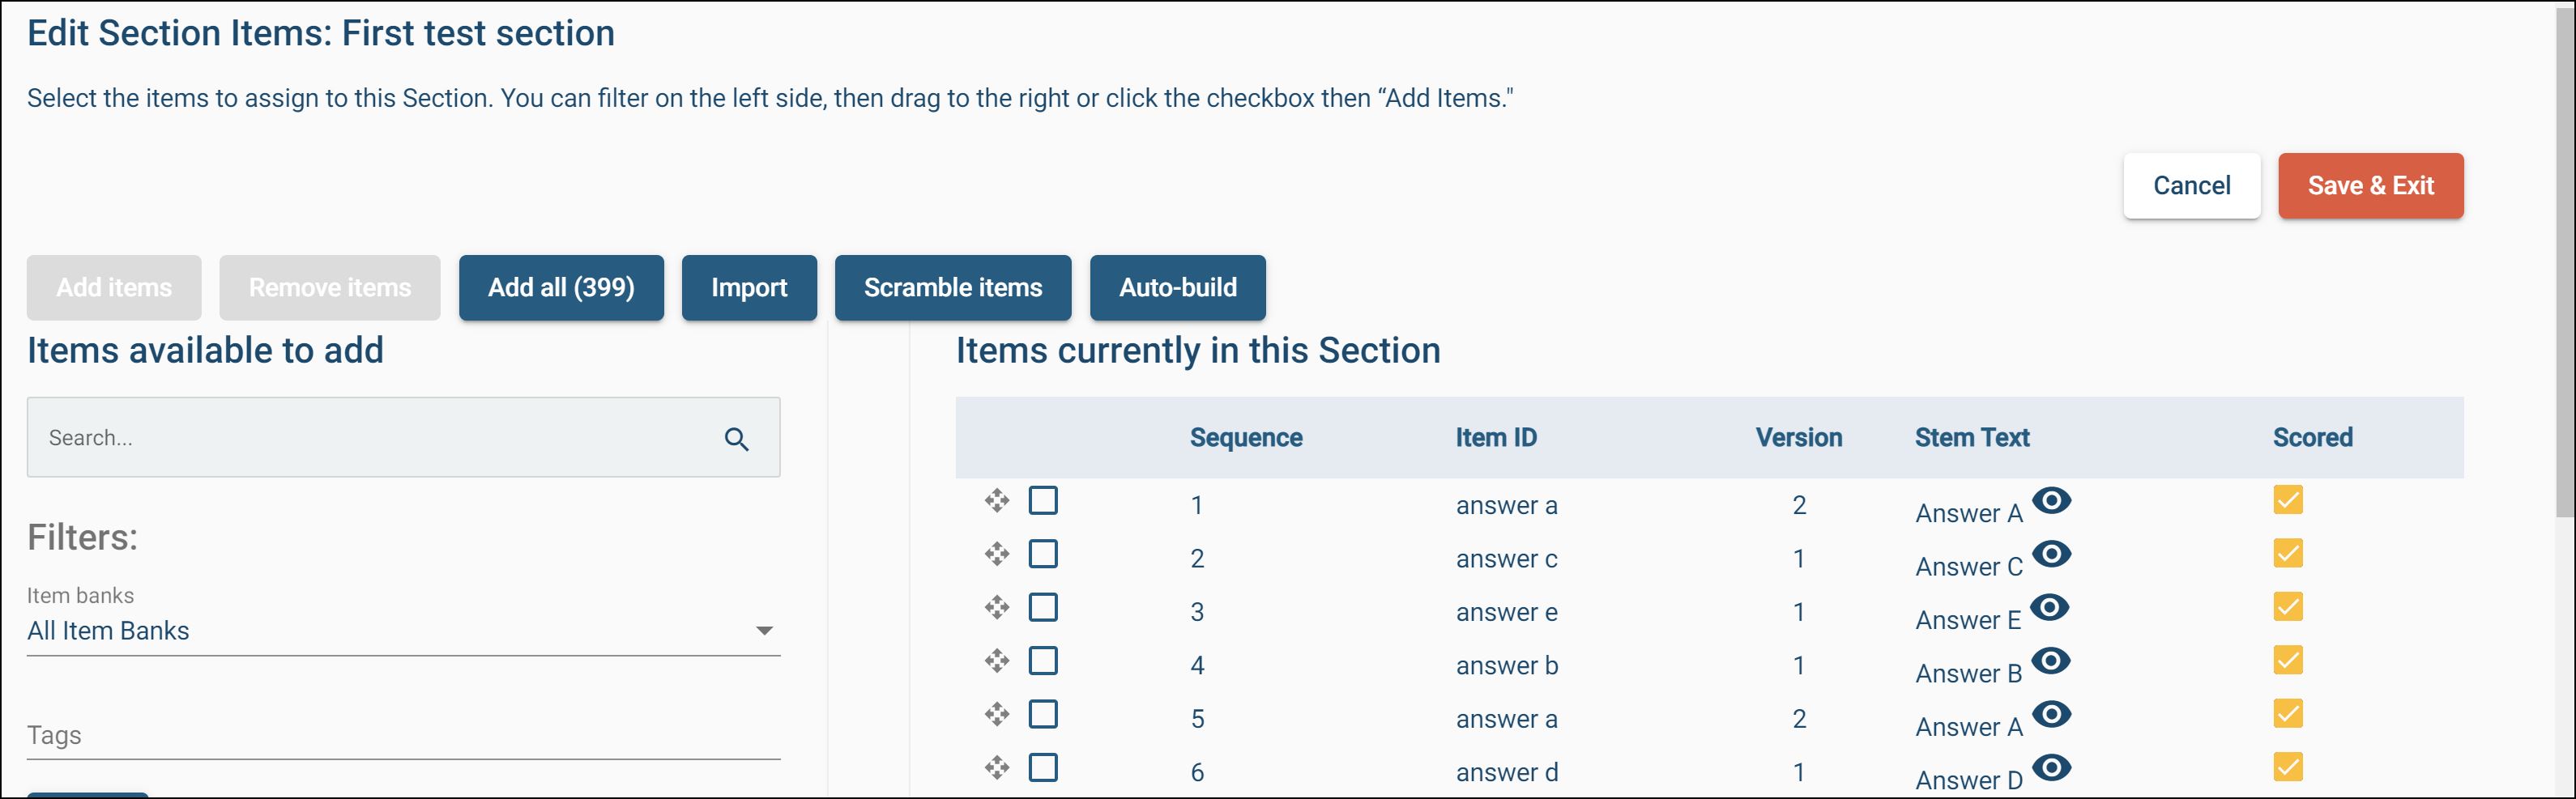The width and height of the screenshot is (2576, 799).
Task: Sort by the Item ID column header
Action: click(x=1495, y=437)
